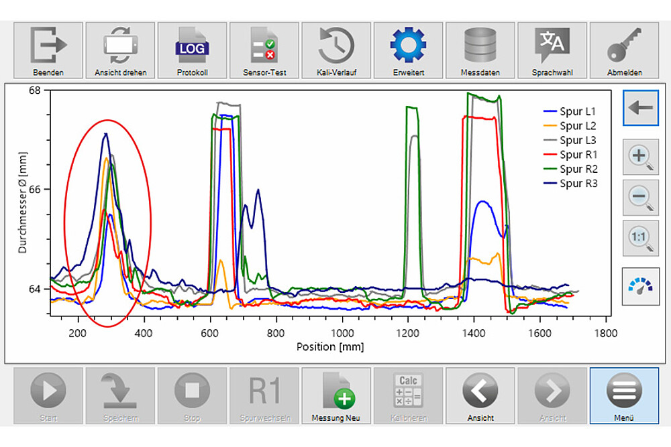Zoom out with magnifier minus
The height and width of the screenshot is (447, 671).
pyautogui.click(x=640, y=198)
